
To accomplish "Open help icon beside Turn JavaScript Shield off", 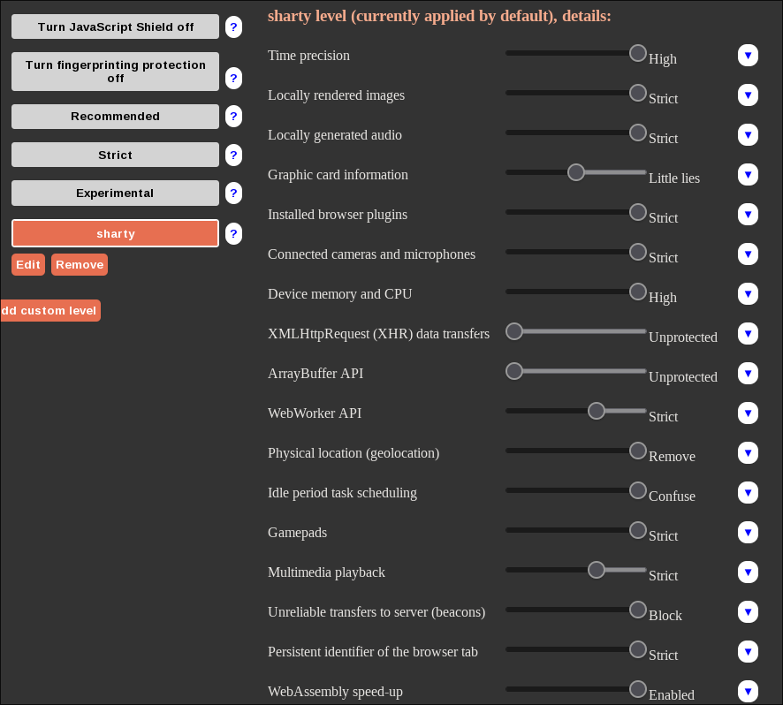I will (x=233, y=27).
